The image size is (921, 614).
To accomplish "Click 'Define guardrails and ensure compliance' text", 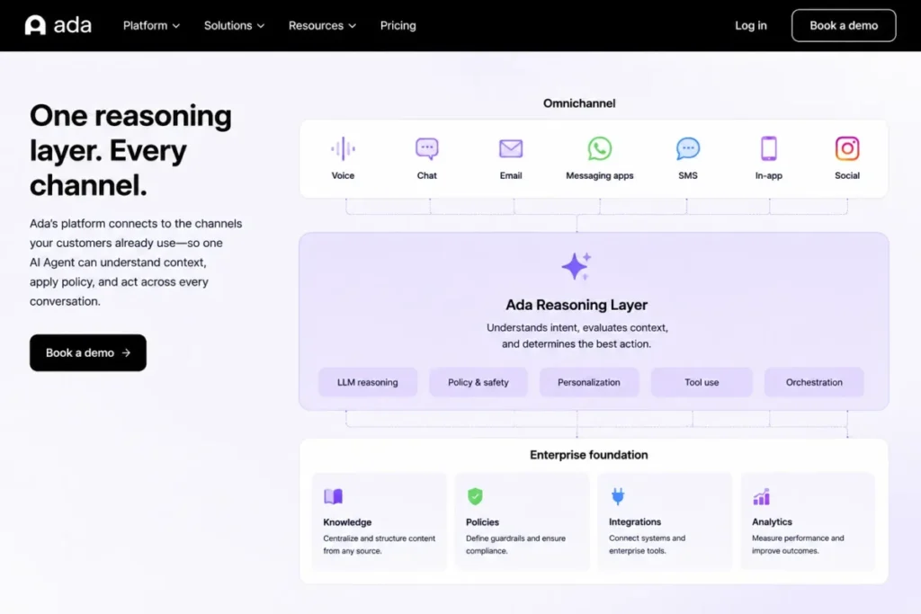I will pyautogui.click(x=515, y=544).
